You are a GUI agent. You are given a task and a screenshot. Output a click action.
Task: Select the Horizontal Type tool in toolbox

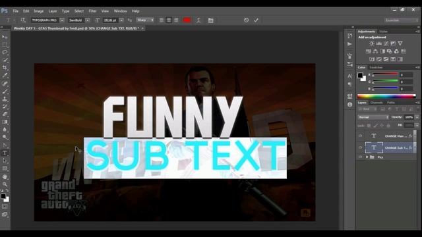click(5, 153)
